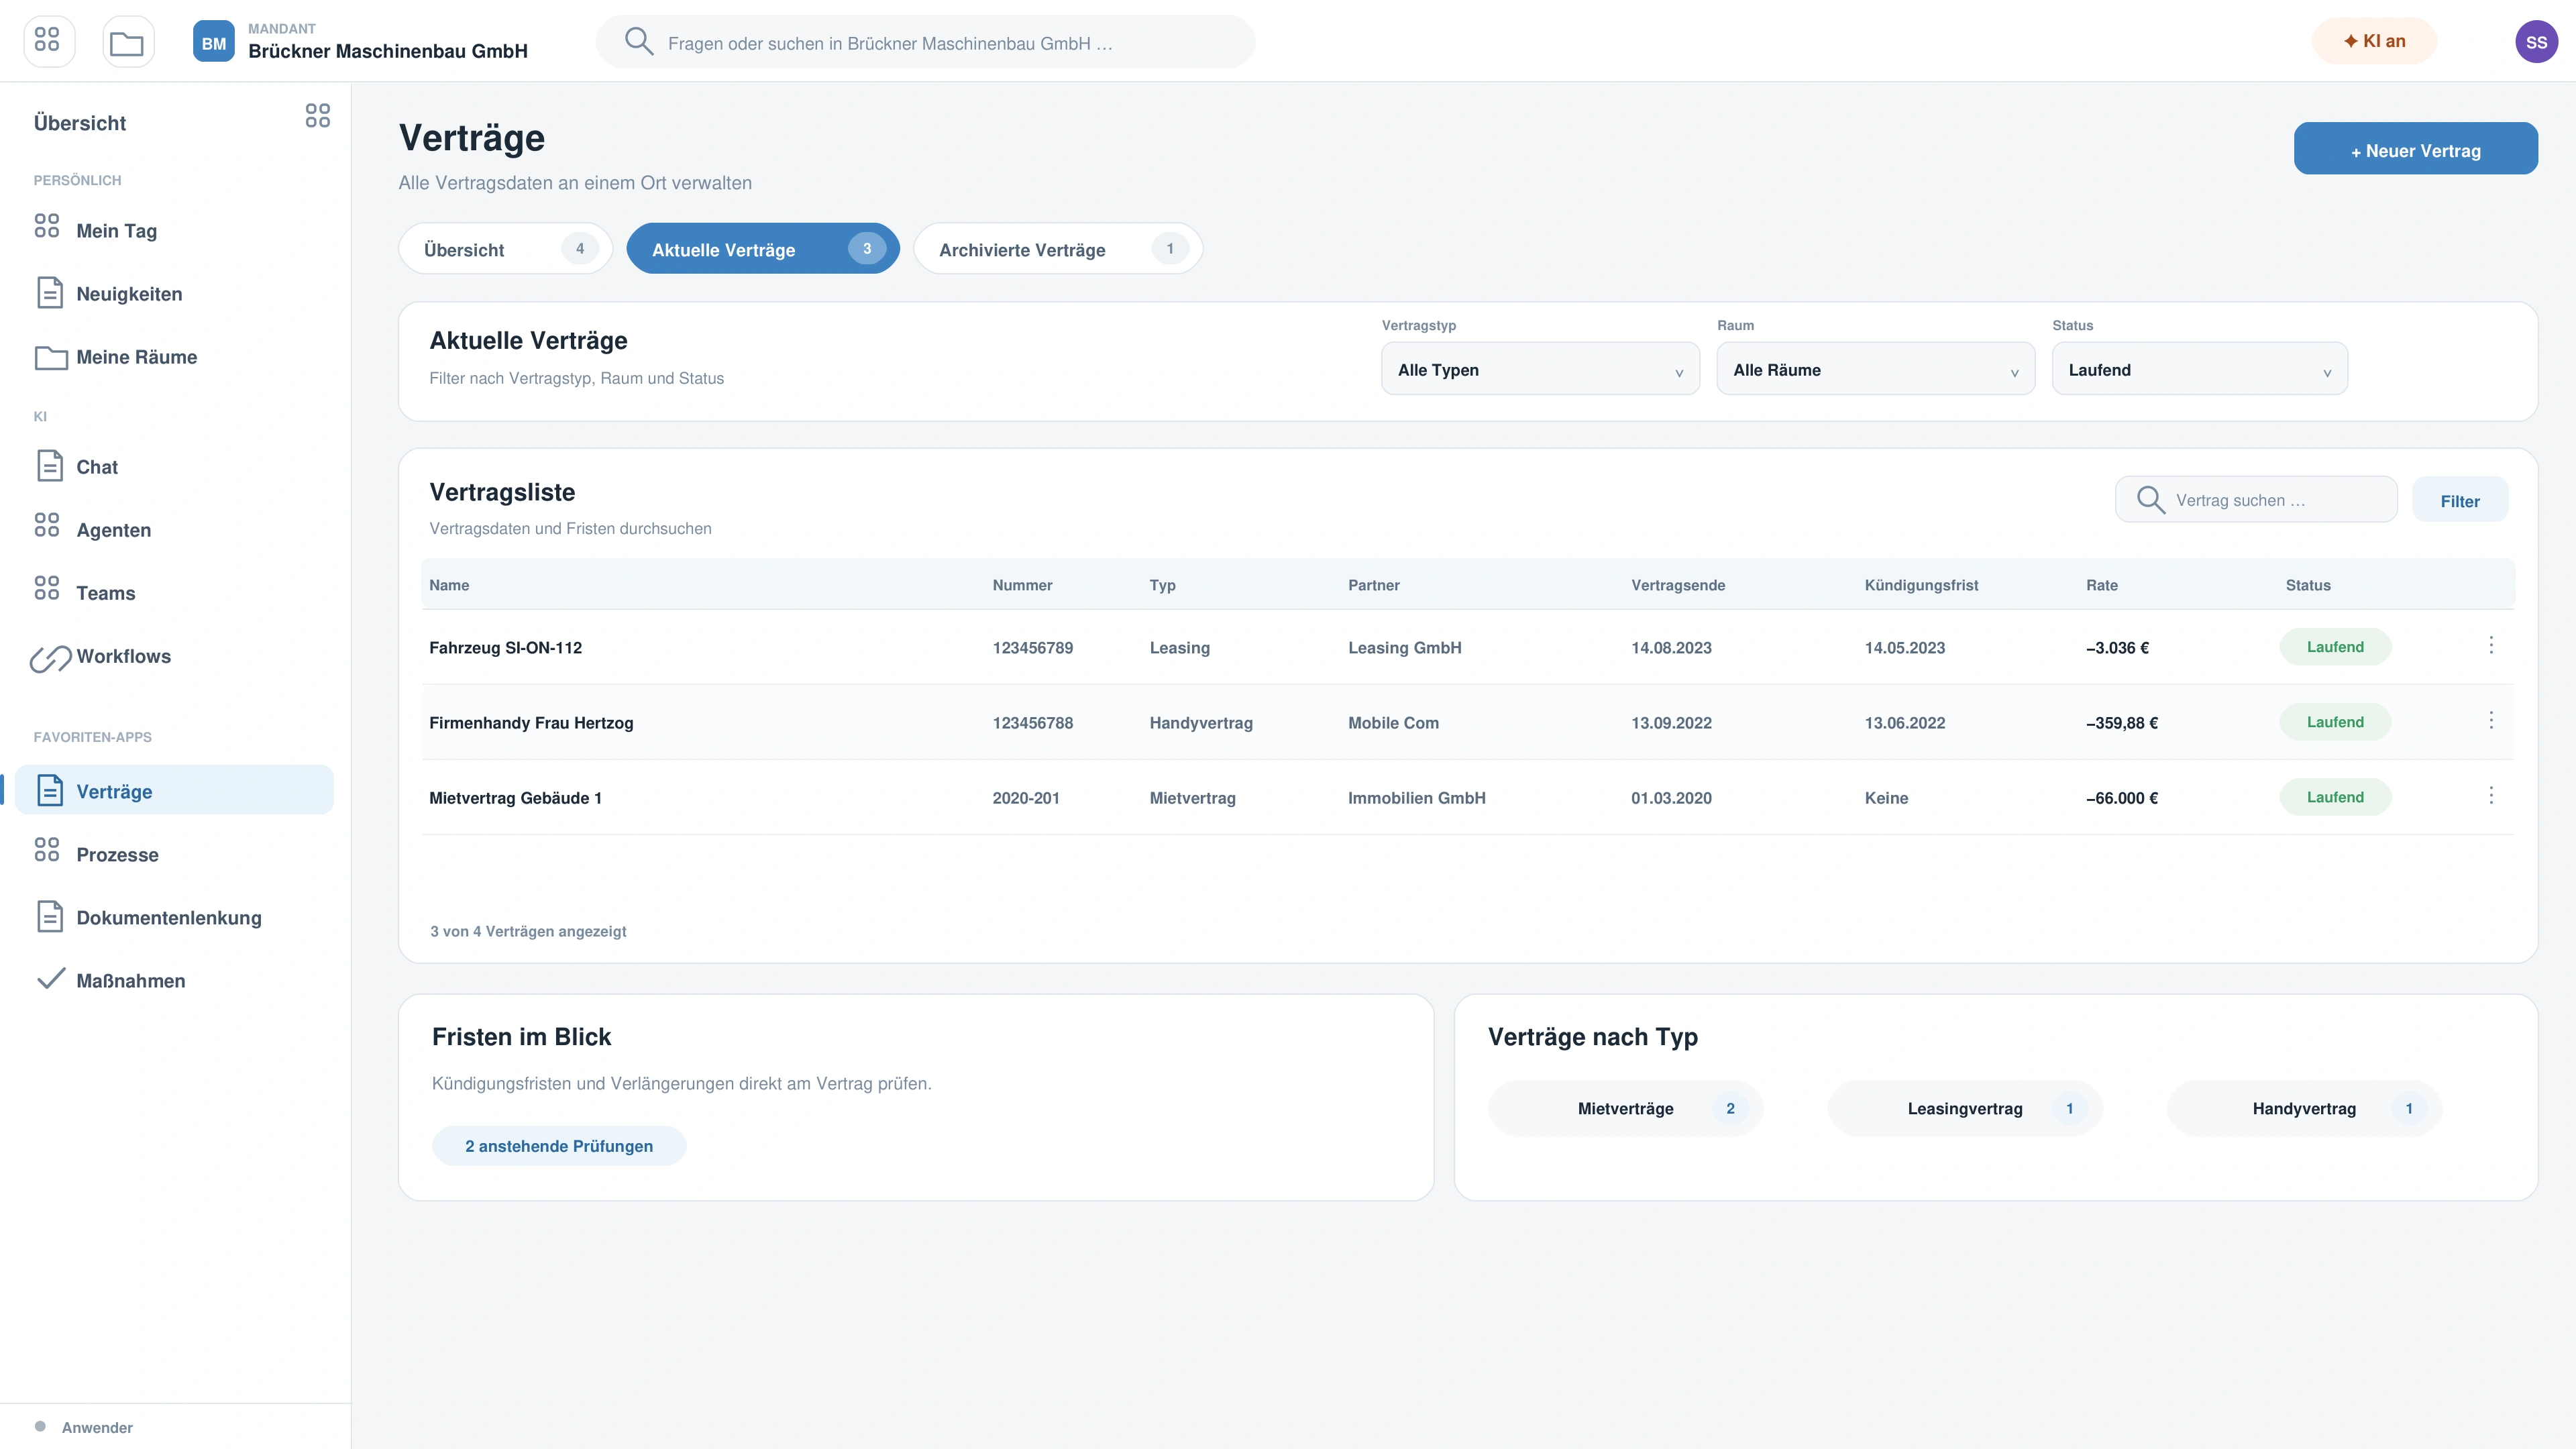The height and width of the screenshot is (1449, 2576).
Task: Open Chat in sidebar
Action: (x=174, y=466)
